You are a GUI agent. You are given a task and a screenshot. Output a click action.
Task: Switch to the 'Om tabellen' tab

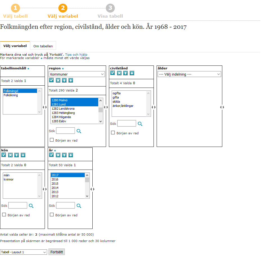43,46
